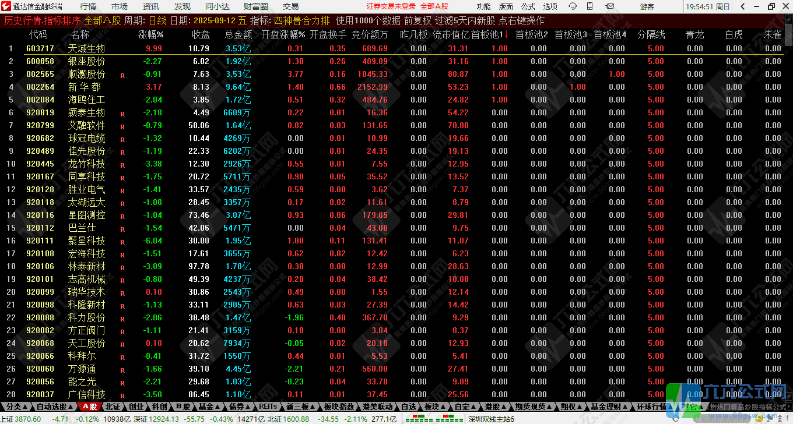
Task: Open the 财富圈 menu
Action: point(255,6)
